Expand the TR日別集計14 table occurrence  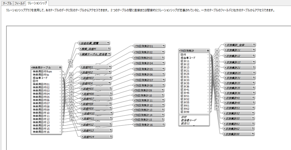(x=163, y=115)
